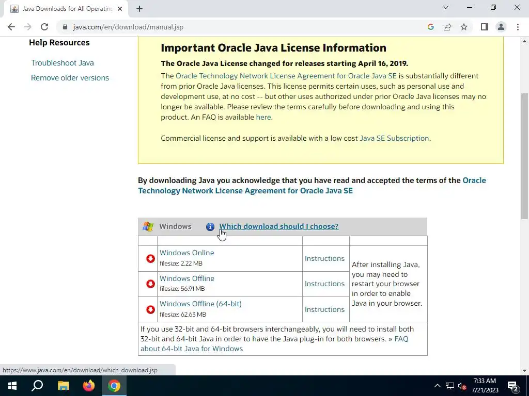Click the red download icon for Windows Offline 56.91 MB

[x=150, y=284]
